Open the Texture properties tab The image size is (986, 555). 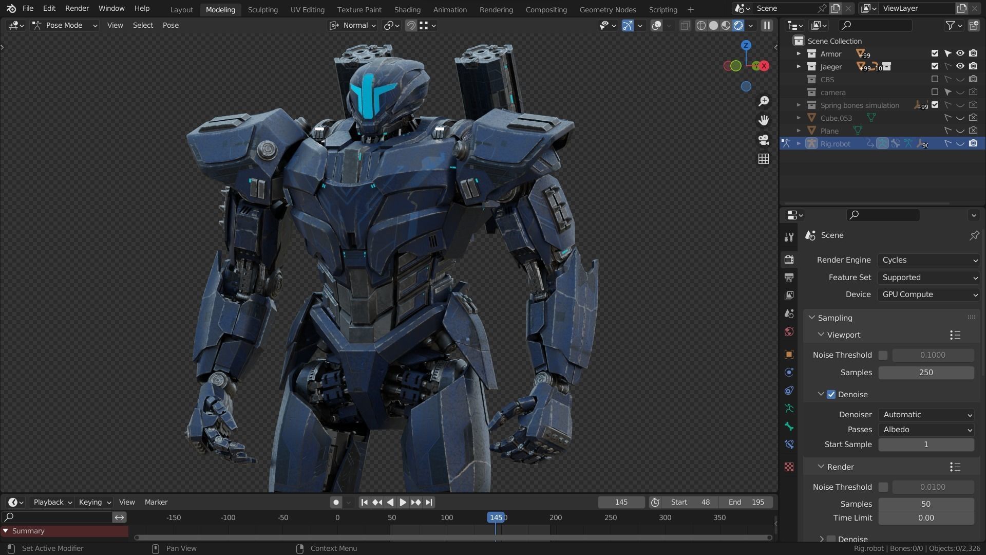(x=789, y=467)
